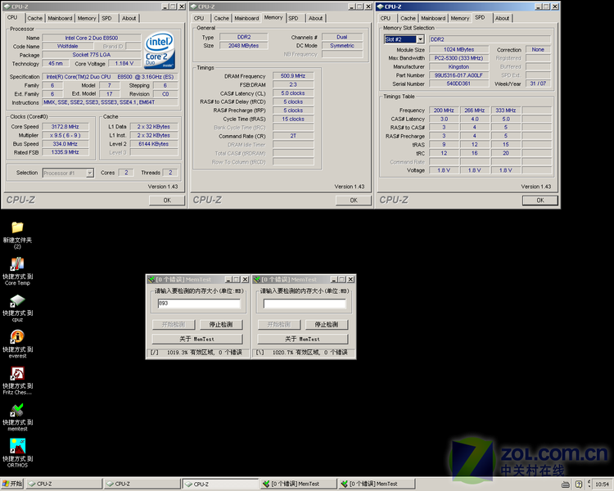Click first CPU-Z window title icon
The image size is (614, 491).
tap(7, 7)
